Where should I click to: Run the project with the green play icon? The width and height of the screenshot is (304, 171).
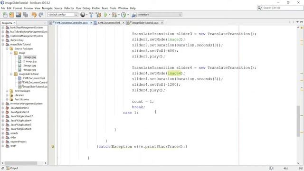click(105, 15)
